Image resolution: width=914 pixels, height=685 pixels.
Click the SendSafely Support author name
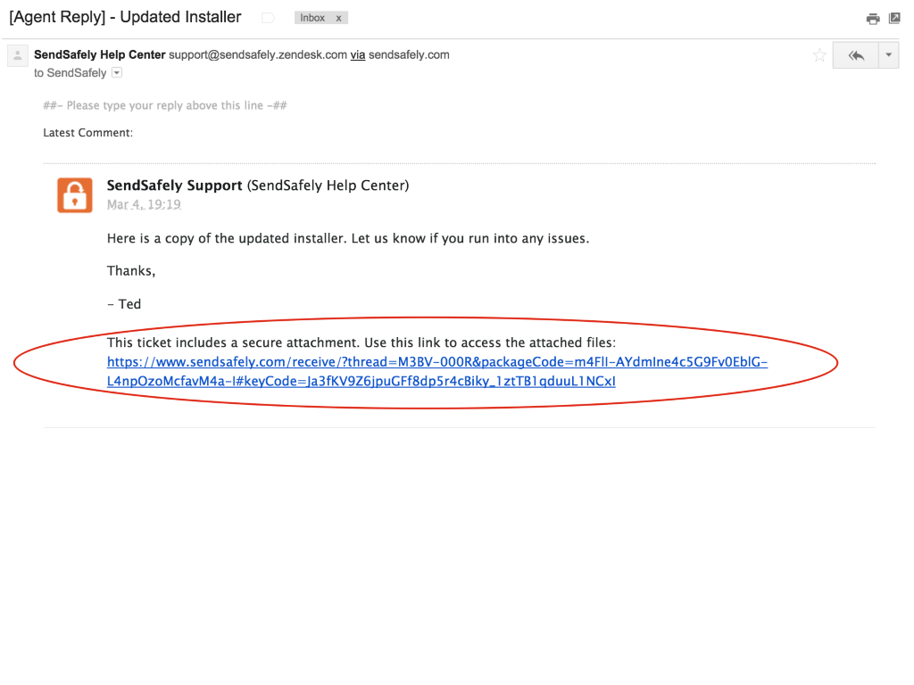pos(174,186)
